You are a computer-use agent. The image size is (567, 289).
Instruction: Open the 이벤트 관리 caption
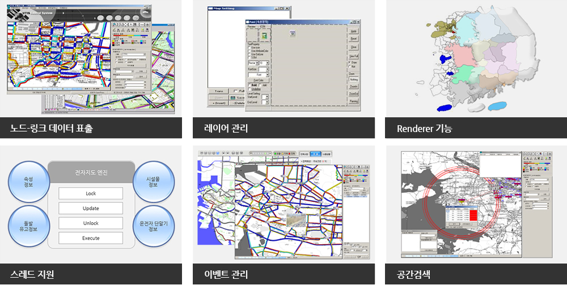[x=283, y=274]
